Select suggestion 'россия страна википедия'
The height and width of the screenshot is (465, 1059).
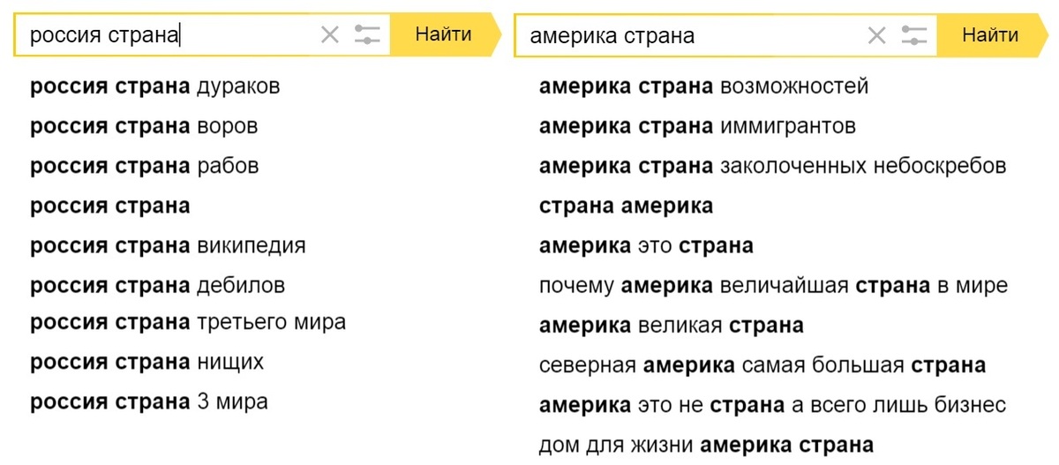tap(168, 245)
